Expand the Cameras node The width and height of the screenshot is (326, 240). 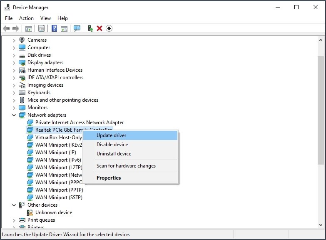pyautogui.click(x=14, y=40)
